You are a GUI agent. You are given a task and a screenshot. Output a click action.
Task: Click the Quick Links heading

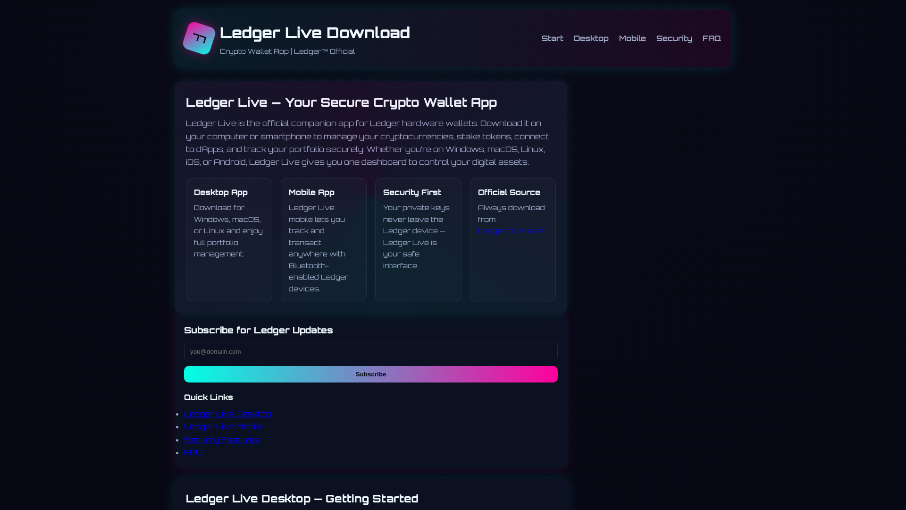pos(209,397)
